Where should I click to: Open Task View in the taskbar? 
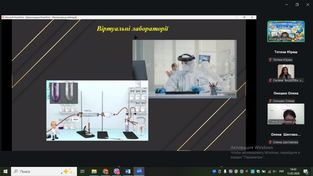click(82, 171)
